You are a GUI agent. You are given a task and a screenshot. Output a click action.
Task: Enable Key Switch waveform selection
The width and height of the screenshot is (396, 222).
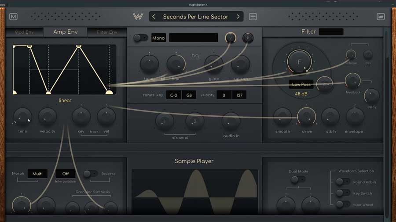pos(343,193)
